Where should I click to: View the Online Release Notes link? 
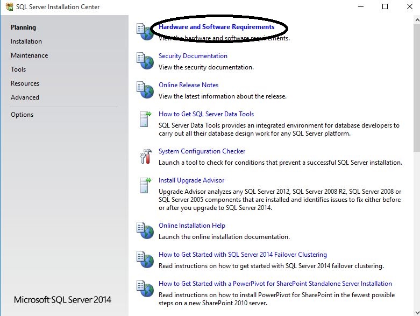(188, 85)
